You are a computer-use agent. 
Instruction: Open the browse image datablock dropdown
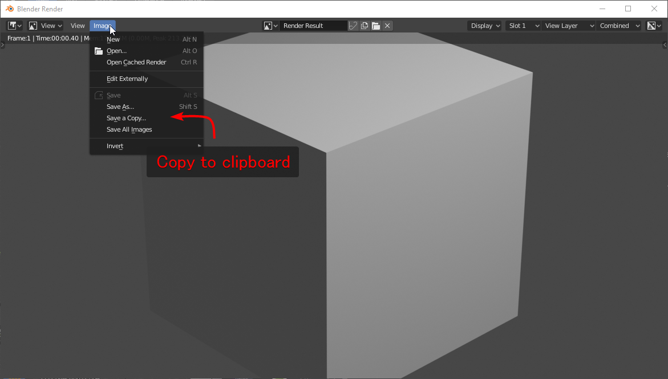pos(270,26)
